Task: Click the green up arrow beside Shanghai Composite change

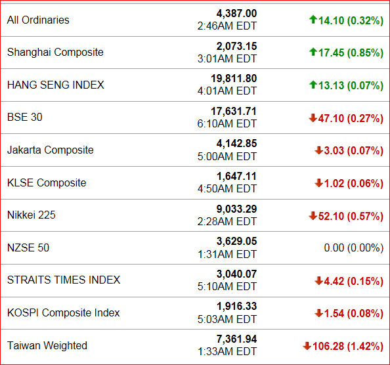Action: pos(313,52)
